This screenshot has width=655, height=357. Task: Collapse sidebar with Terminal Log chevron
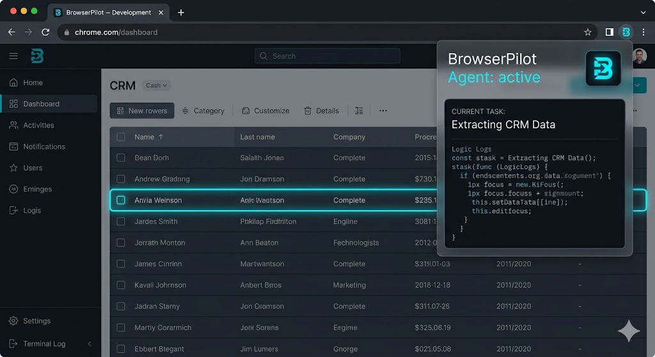pyautogui.click(x=90, y=344)
